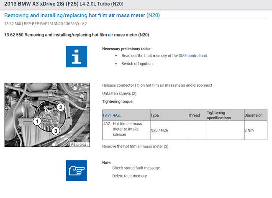The height and width of the screenshot is (198, 272).
Task: Click 'Check stored fault message.' text
Action: pos(136,168)
